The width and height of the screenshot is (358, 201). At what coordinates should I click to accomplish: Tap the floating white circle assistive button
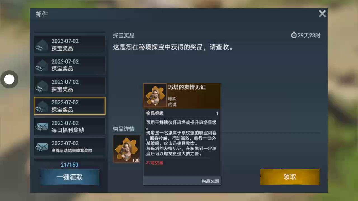9,80
